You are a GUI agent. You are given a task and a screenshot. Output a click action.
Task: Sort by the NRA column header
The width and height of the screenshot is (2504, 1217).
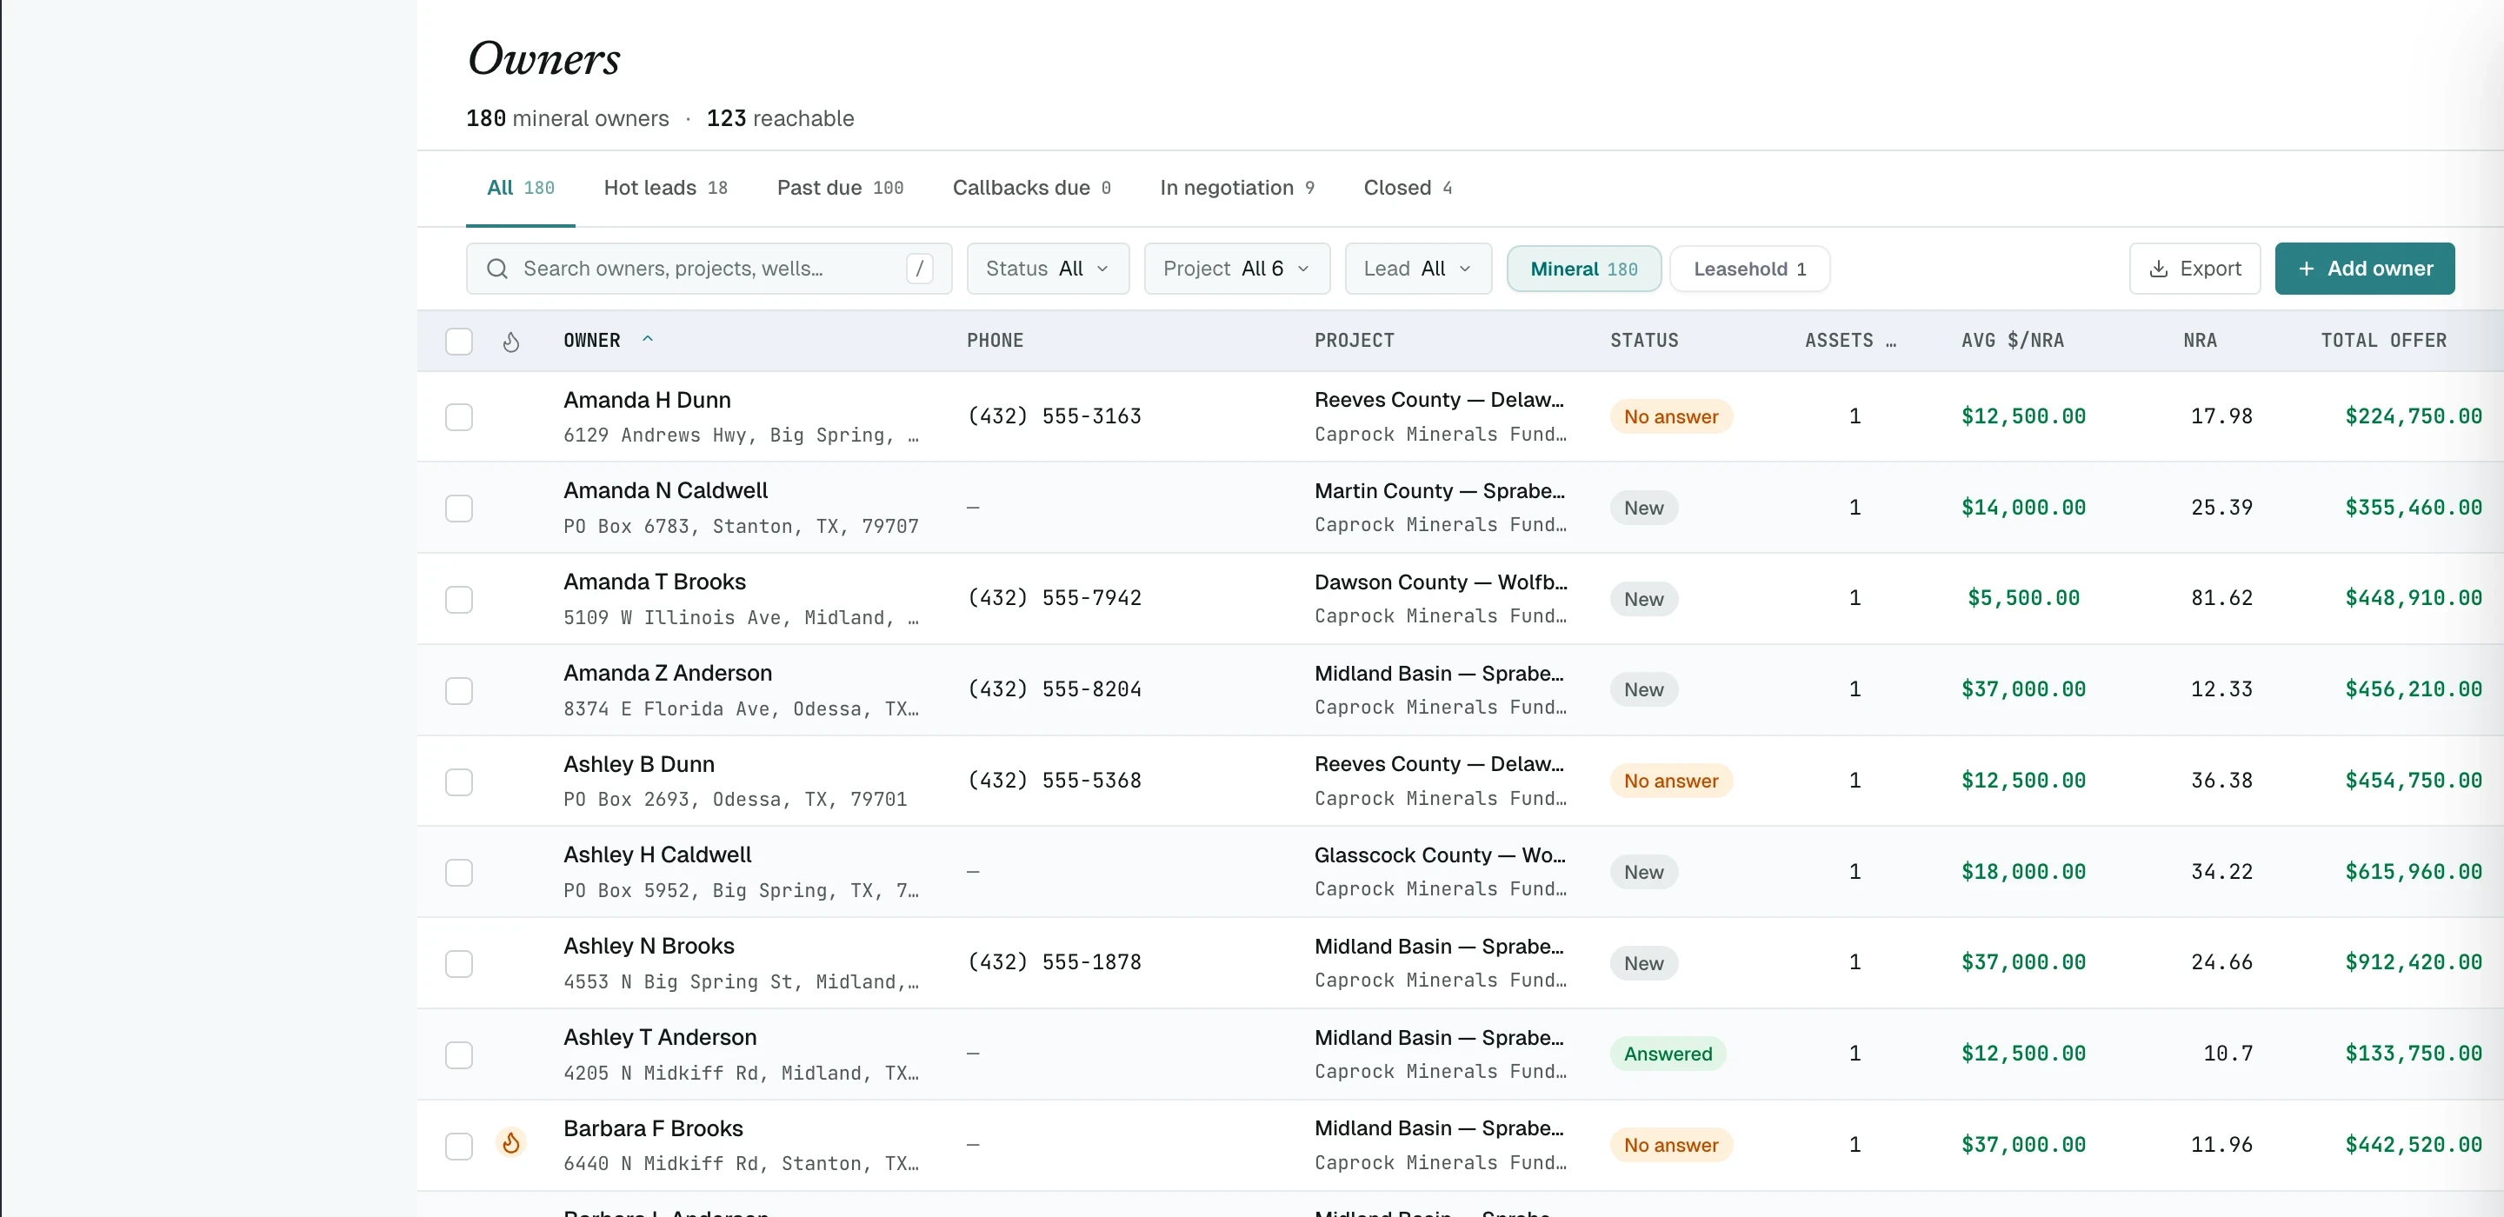(2200, 340)
